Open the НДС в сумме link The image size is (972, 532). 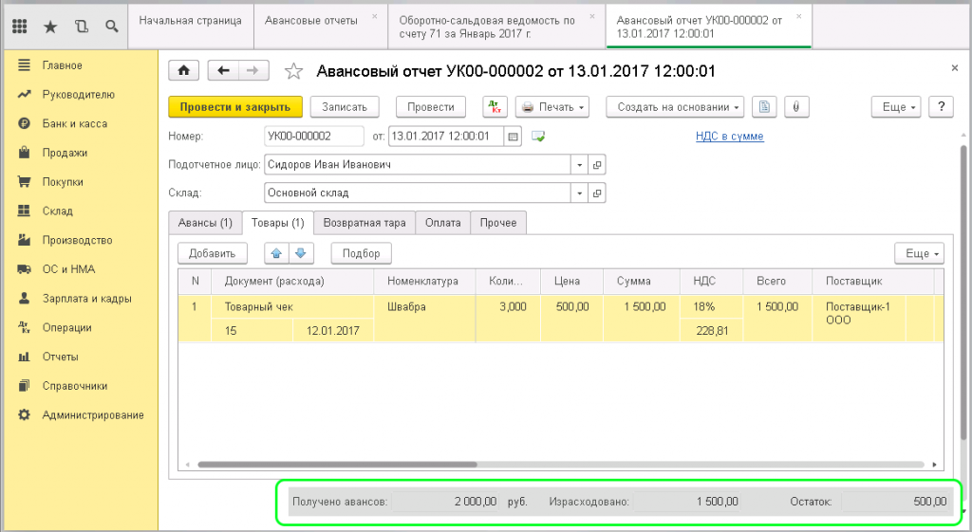tap(729, 137)
